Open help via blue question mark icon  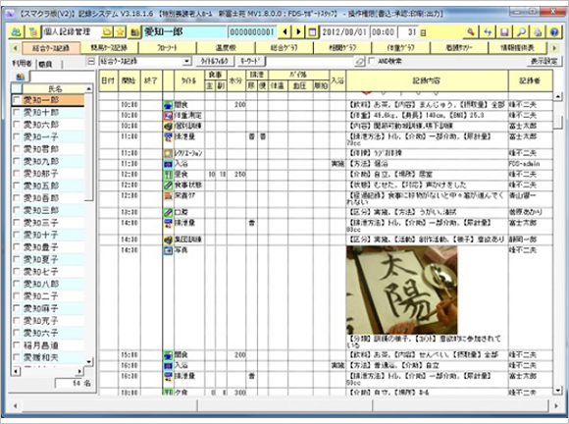point(554,32)
